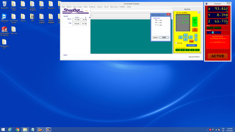Uncheck the Y - Axis checkbox
Image resolution: width=235 pixels, height=132 pixels.
(156, 22)
